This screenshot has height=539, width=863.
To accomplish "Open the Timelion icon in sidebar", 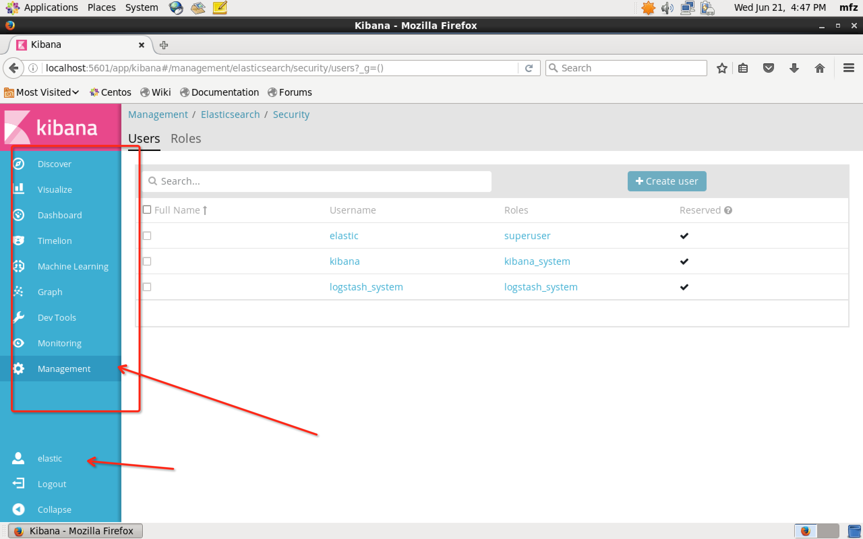I will [x=19, y=240].
